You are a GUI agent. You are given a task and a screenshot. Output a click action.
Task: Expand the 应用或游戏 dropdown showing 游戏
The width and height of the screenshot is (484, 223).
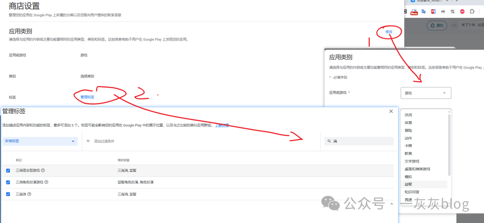(x=425, y=93)
